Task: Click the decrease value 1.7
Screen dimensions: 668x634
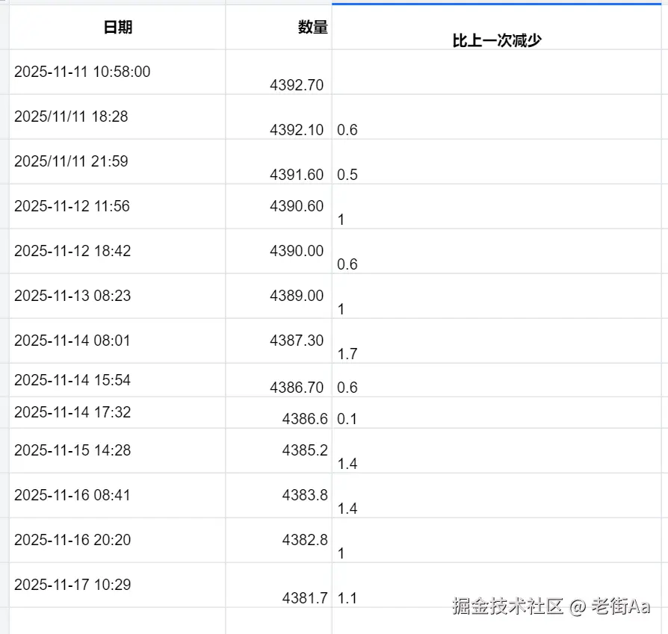Action: pos(345,353)
